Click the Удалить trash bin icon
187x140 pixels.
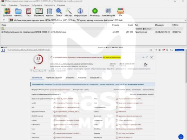pyautogui.click(x=49, y=12)
